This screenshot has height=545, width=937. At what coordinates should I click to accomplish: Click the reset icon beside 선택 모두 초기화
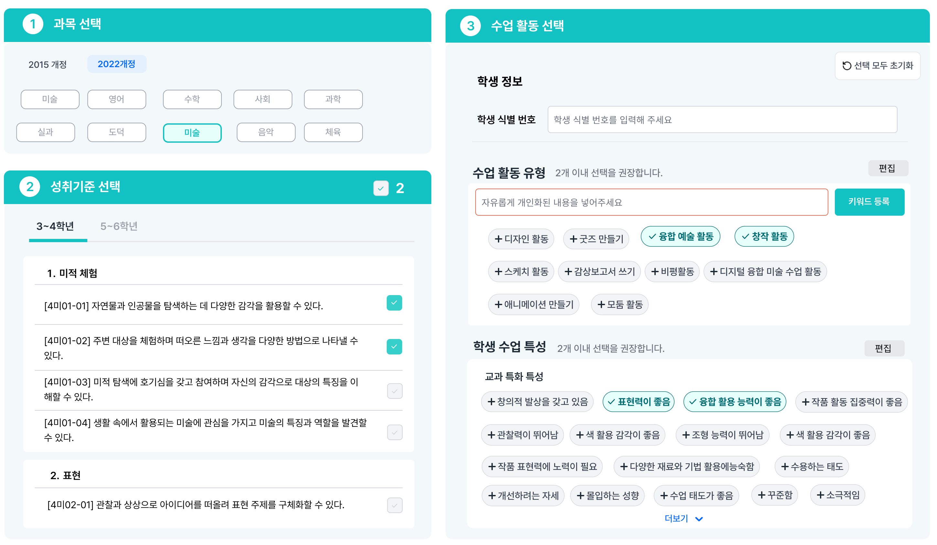(847, 66)
